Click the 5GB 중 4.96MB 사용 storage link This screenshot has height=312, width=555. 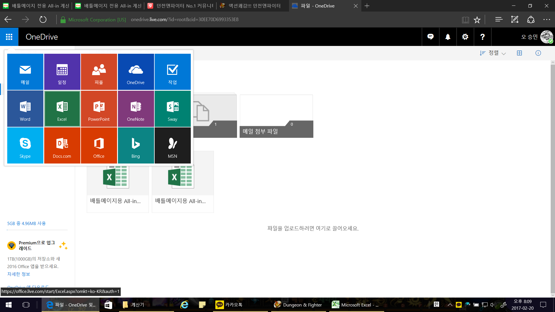[x=26, y=223]
